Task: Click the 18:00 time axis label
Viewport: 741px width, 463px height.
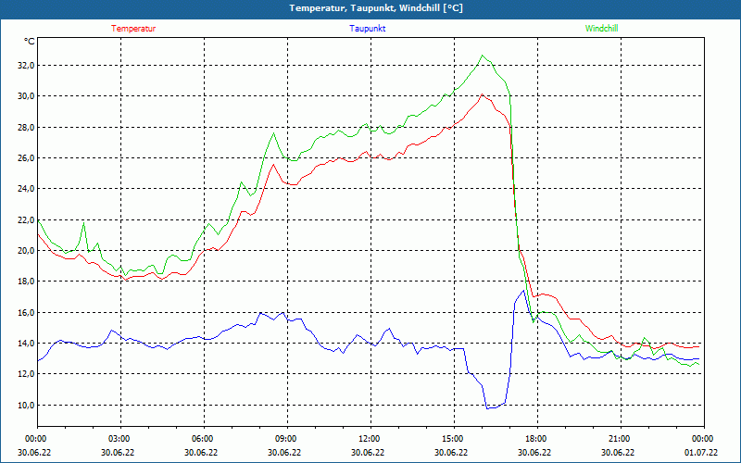Action: click(535, 439)
